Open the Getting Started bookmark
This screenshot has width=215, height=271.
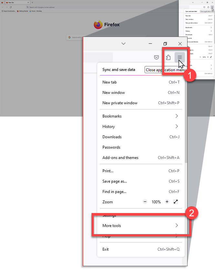coord(22,11)
